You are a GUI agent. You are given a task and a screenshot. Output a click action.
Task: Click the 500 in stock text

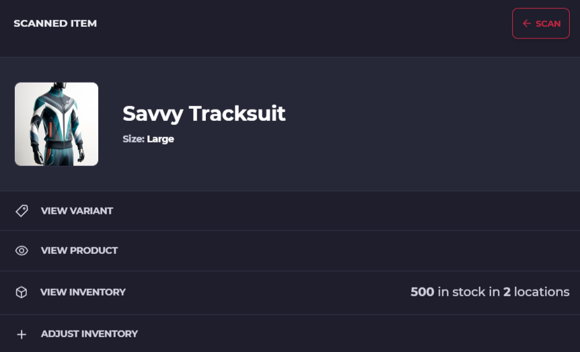point(447,292)
